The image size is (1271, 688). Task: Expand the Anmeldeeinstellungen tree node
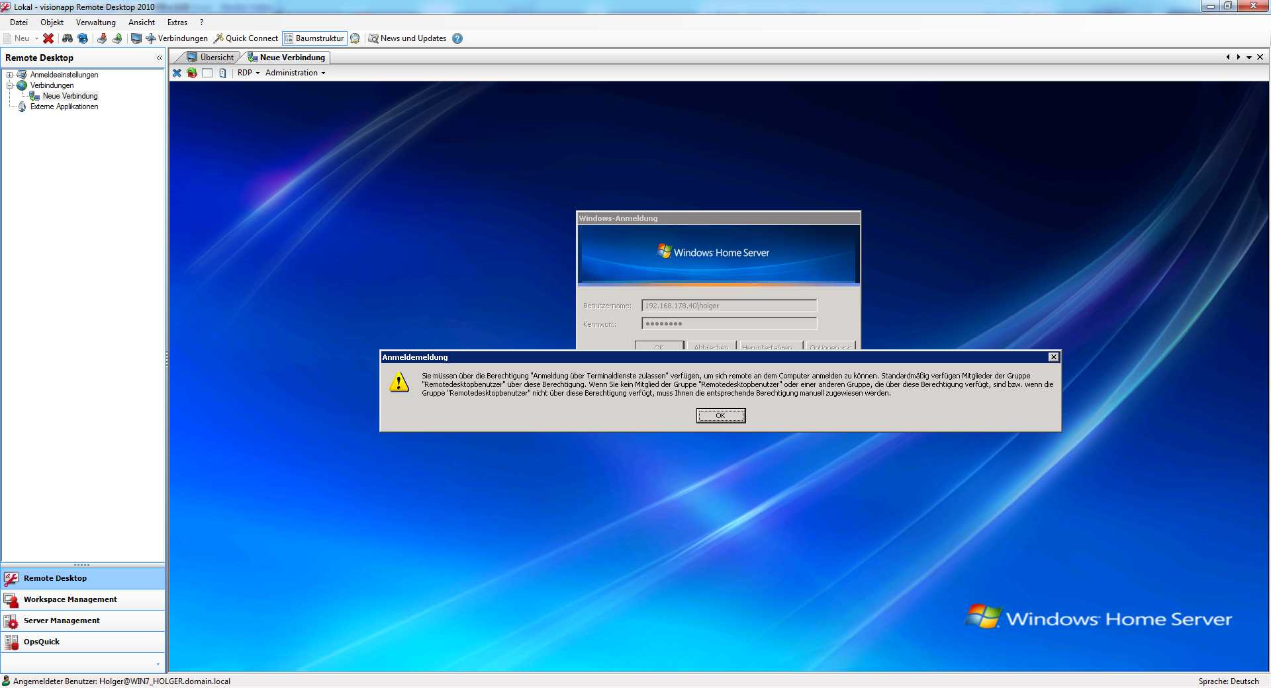point(10,75)
